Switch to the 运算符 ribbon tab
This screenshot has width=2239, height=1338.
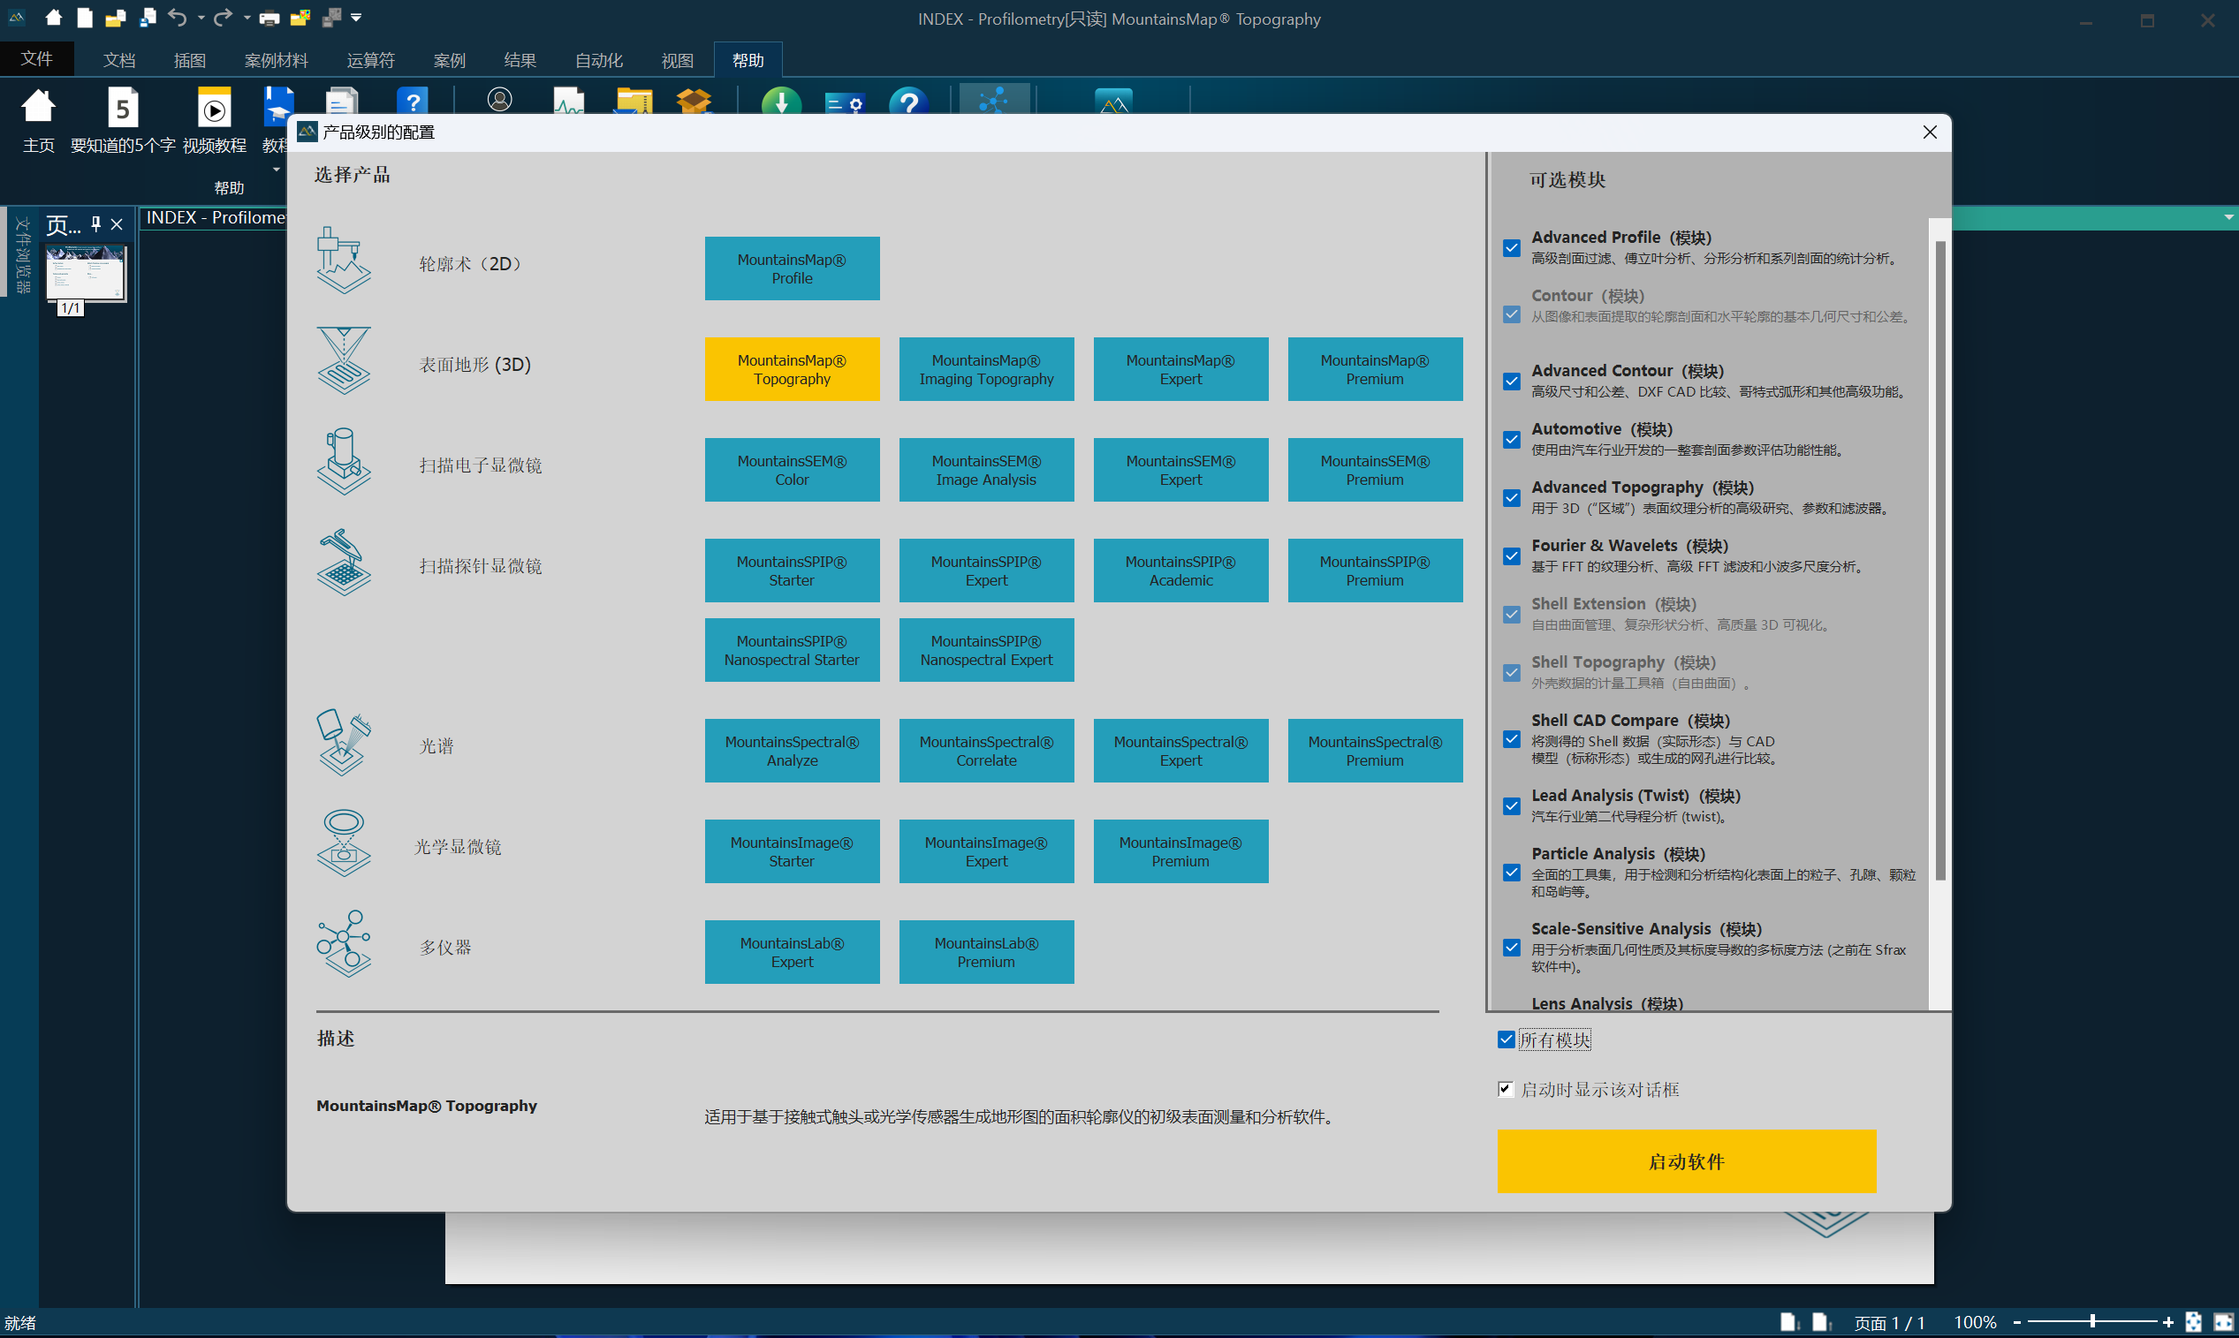tap(371, 60)
